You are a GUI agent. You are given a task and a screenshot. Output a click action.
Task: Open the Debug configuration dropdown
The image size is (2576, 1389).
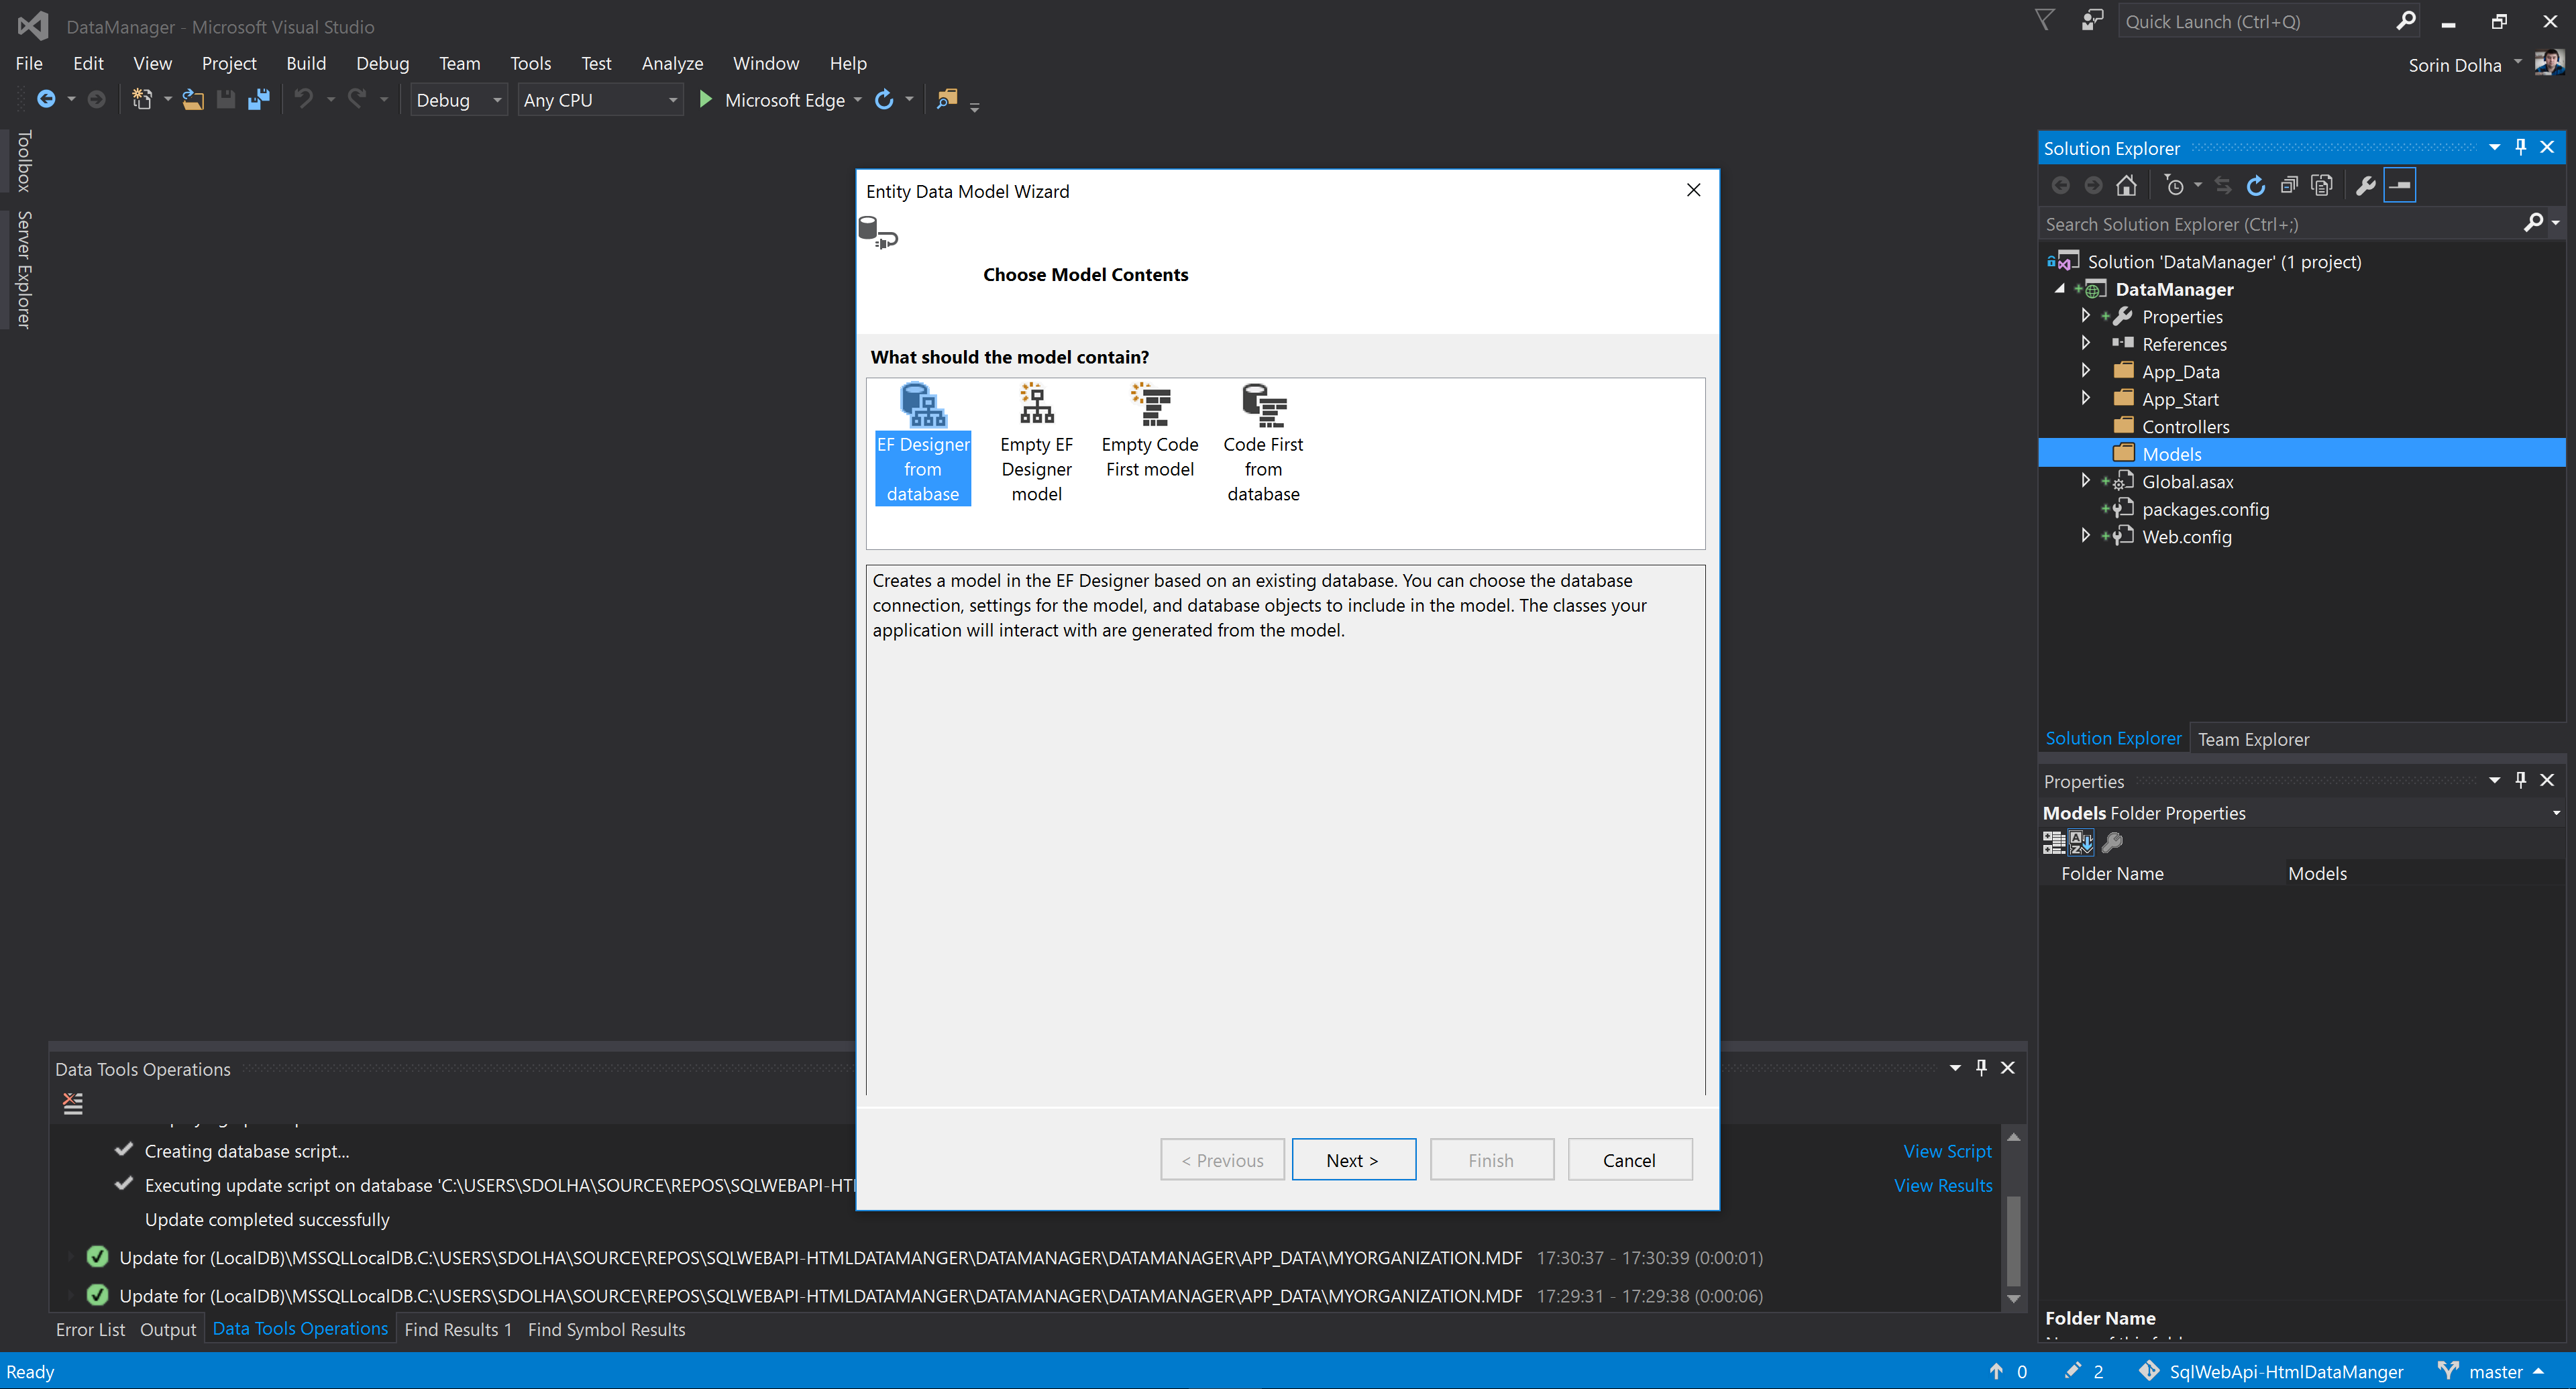[x=459, y=100]
